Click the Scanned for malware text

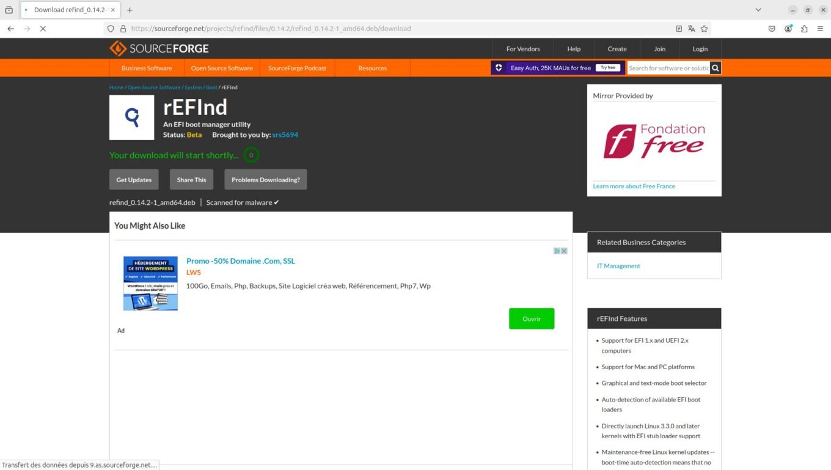pyautogui.click(x=243, y=202)
